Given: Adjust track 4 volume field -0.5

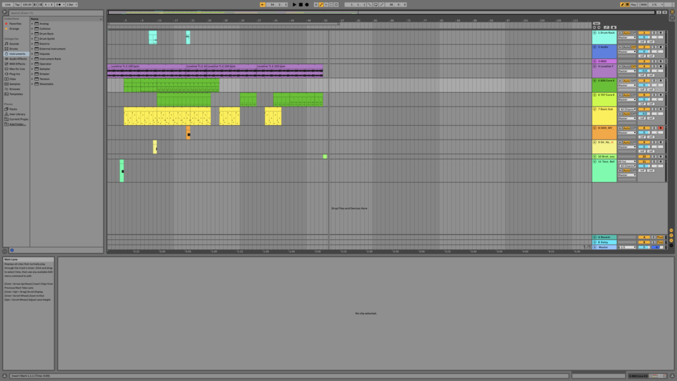Looking at the screenshot, I should 644,71.
